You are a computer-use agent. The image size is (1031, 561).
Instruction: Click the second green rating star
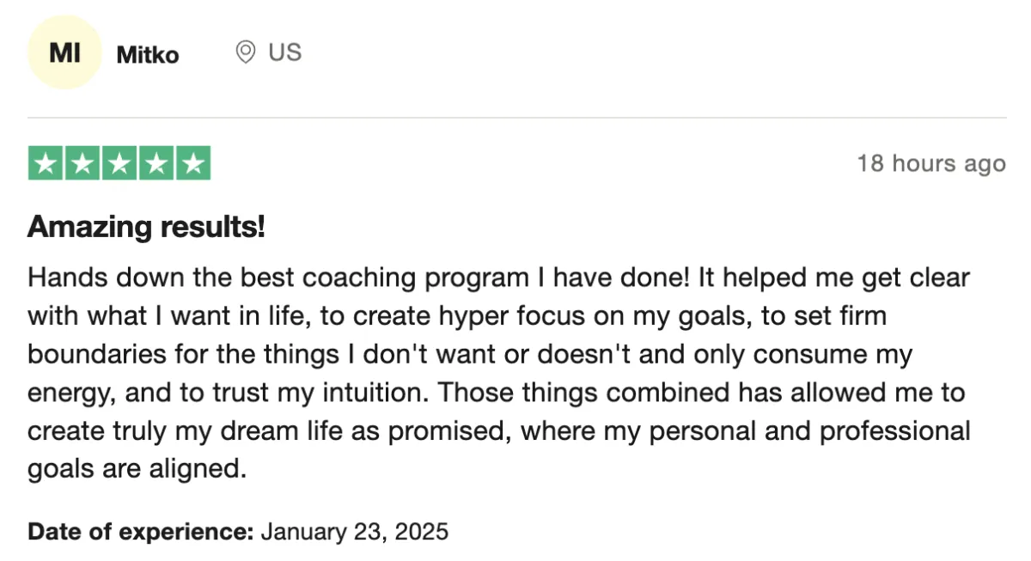82,163
